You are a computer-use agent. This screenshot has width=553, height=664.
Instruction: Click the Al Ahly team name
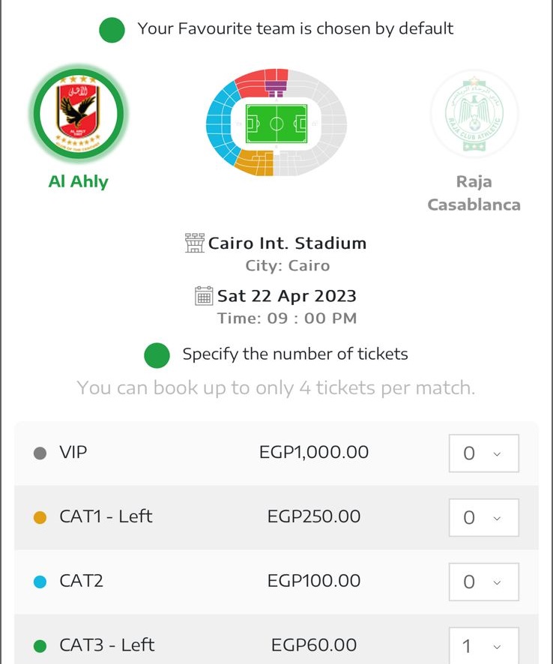coord(78,181)
